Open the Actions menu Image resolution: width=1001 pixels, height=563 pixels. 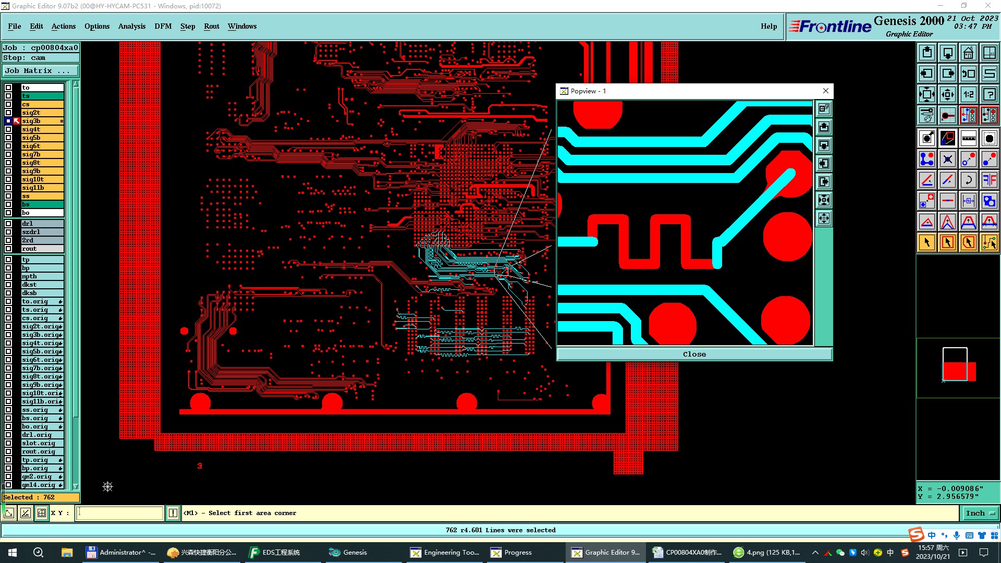pos(64,26)
